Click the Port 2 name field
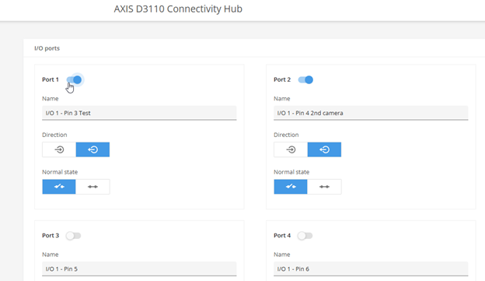Viewport: 485px width, 281px height. pos(371,113)
